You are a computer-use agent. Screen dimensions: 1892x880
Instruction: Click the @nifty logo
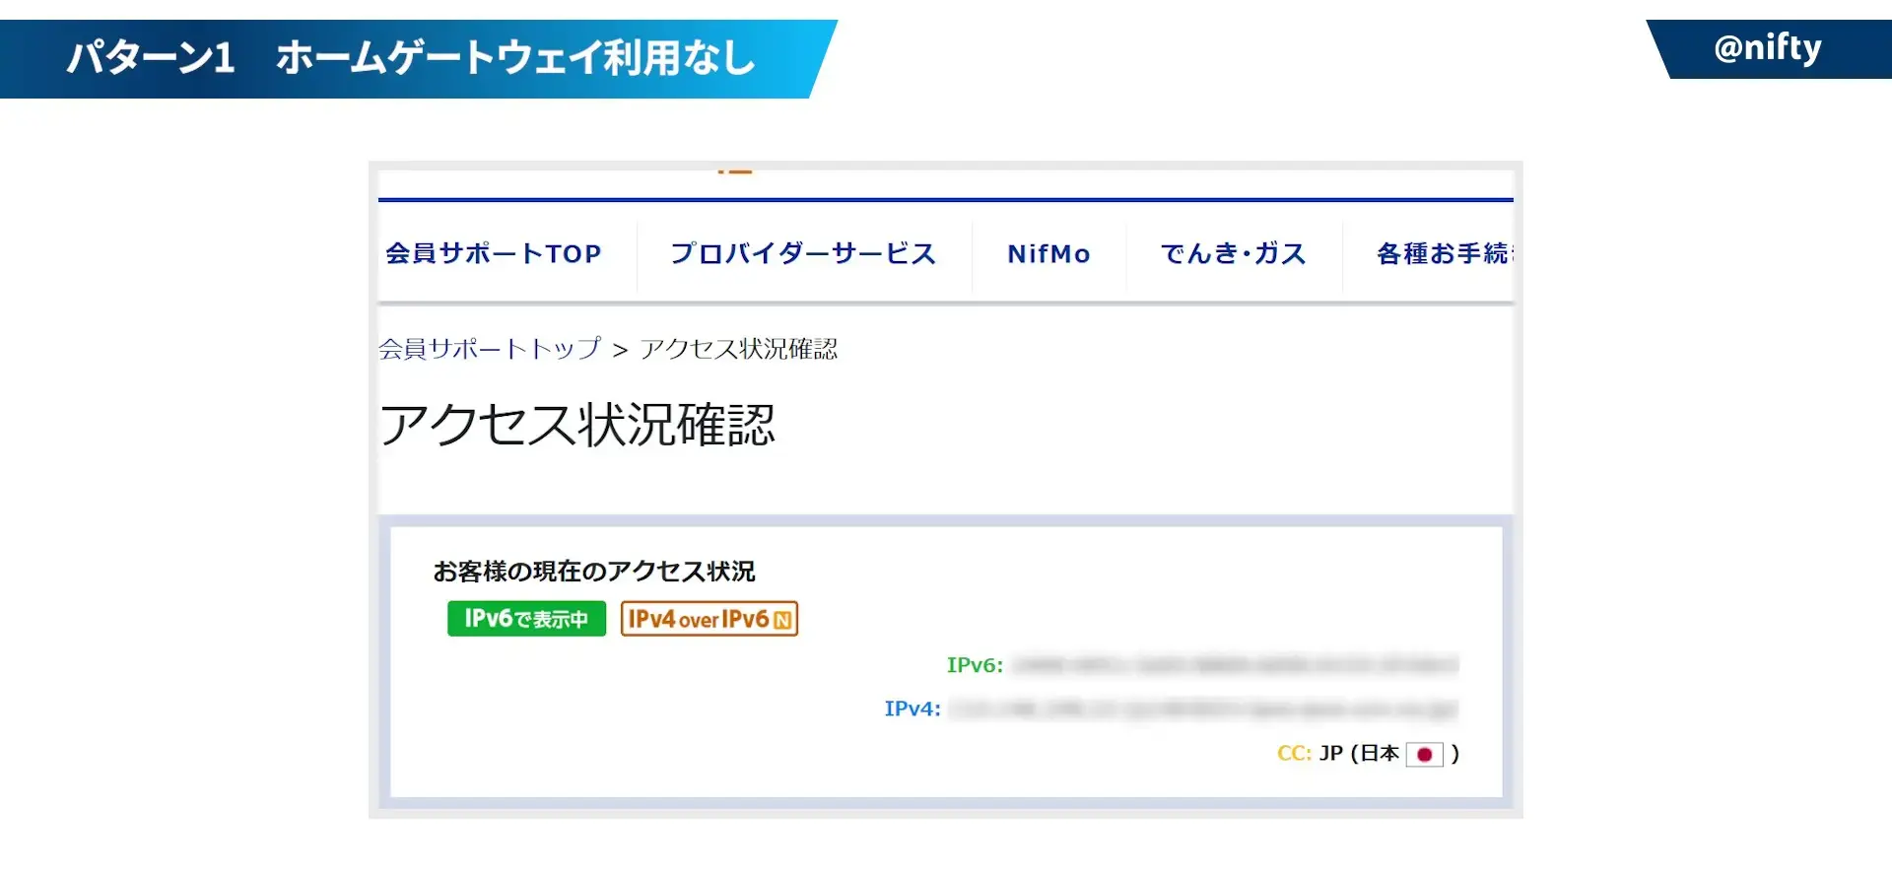click(1768, 48)
